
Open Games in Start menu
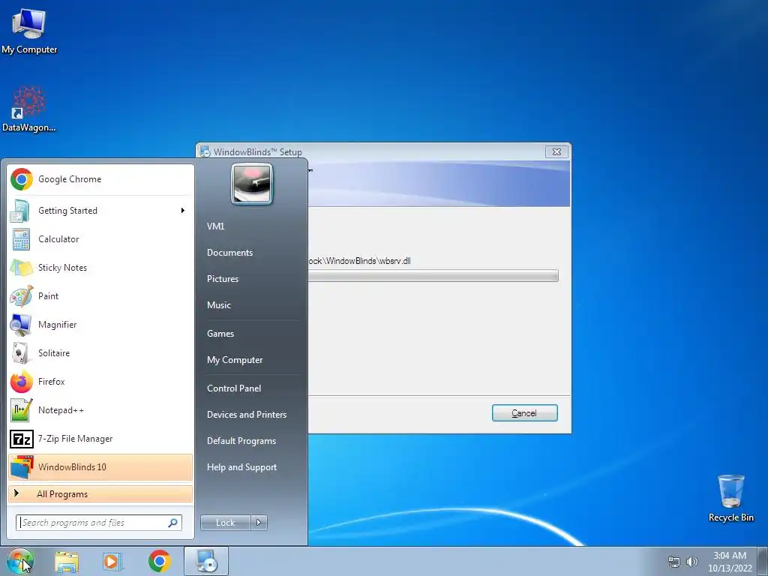pos(220,334)
